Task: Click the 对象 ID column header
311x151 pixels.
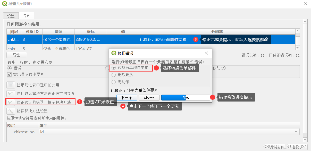Action: [x=32, y=32]
